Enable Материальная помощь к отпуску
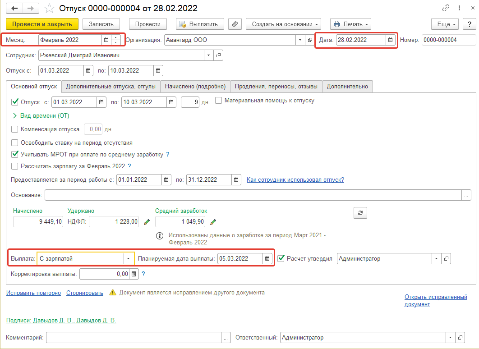The height and width of the screenshot is (349, 479). click(218, 101)
